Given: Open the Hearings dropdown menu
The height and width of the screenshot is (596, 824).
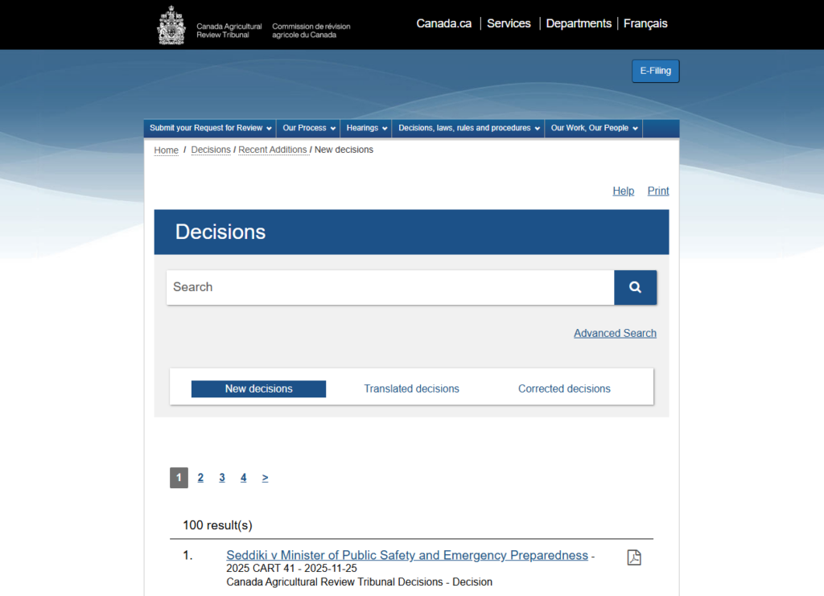Looking at the screenshot, I should 366,128.
